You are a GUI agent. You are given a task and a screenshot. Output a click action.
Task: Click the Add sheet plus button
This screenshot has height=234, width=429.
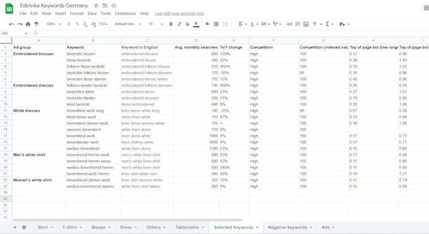[x=15, y=227]
